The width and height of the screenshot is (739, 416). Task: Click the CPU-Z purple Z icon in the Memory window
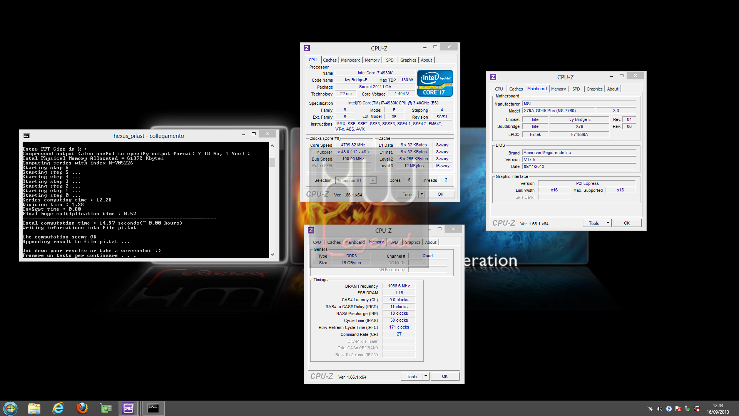[311, 230]
